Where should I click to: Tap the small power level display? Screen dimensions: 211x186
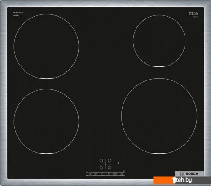coord(119,163)
